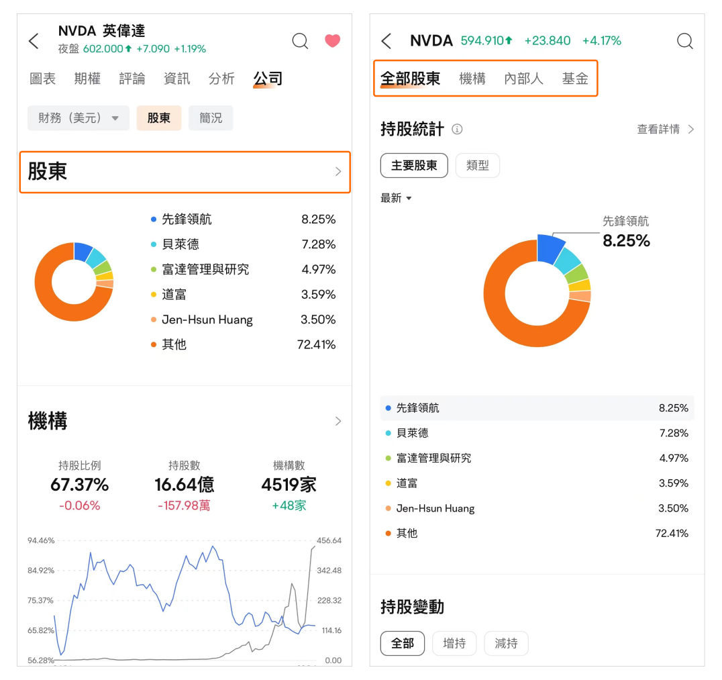Image resolution: width=722 pixels, height=680 pixels.
Task: Select 貝萊德 row in right-hand shareholder list
Action: pos(537,433)
